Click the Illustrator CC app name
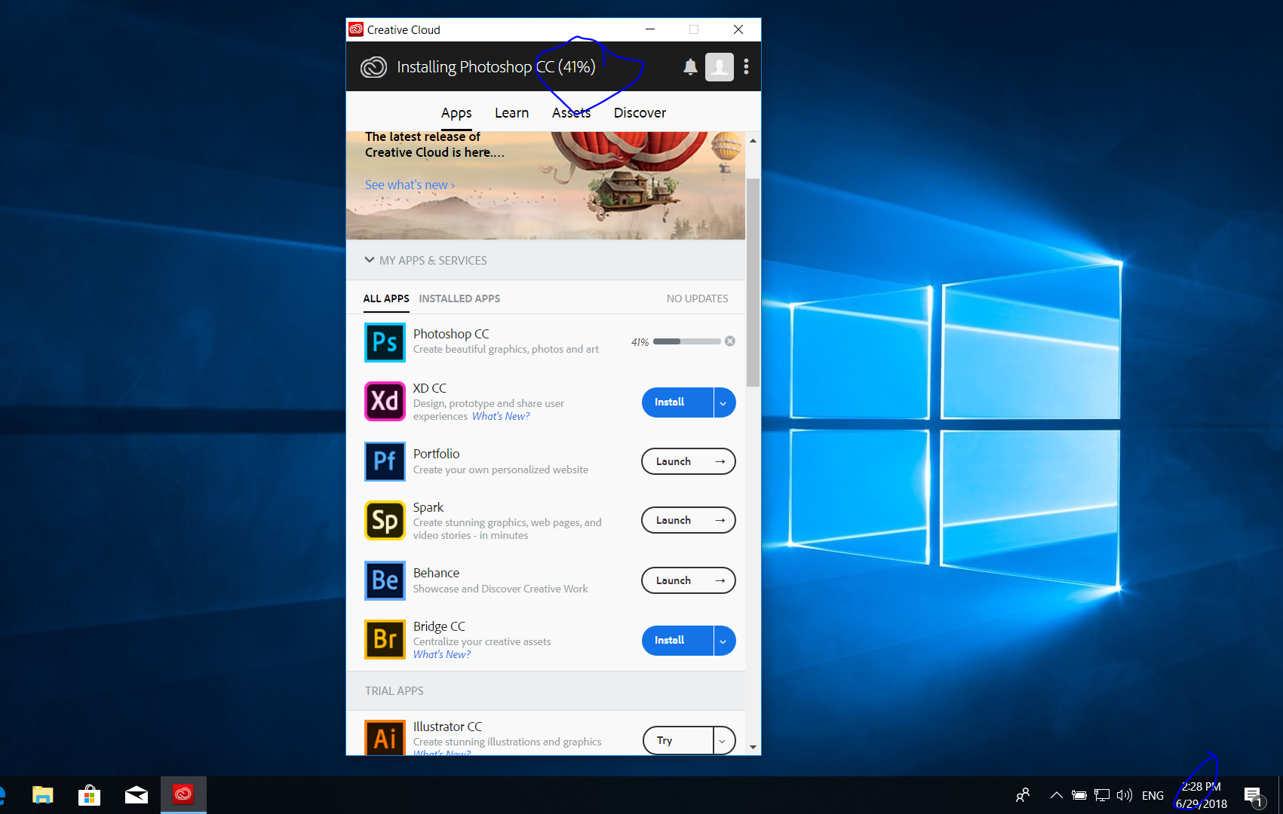Screen dimensions: 1283x814 [447, 727]
